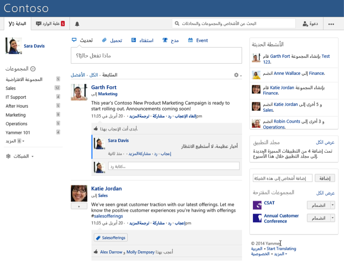This screenshot has width=344, height=261.
Task: Select الأفضل feed tab
Action: click(78, 75)
